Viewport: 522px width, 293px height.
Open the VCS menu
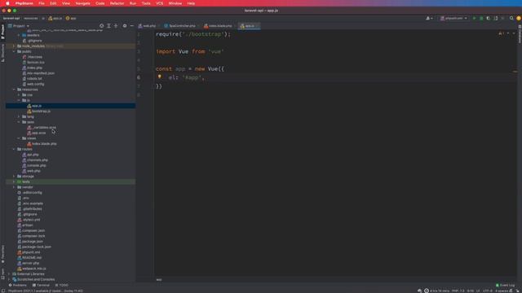click(x=160, y=3)
